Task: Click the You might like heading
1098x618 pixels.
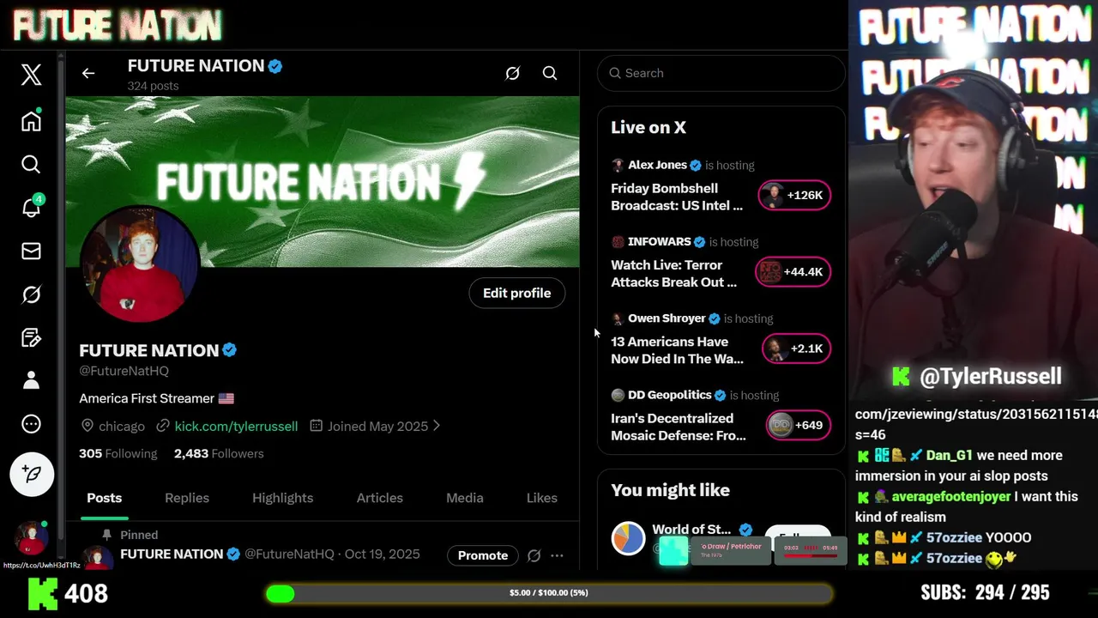Action: [670, 490]
